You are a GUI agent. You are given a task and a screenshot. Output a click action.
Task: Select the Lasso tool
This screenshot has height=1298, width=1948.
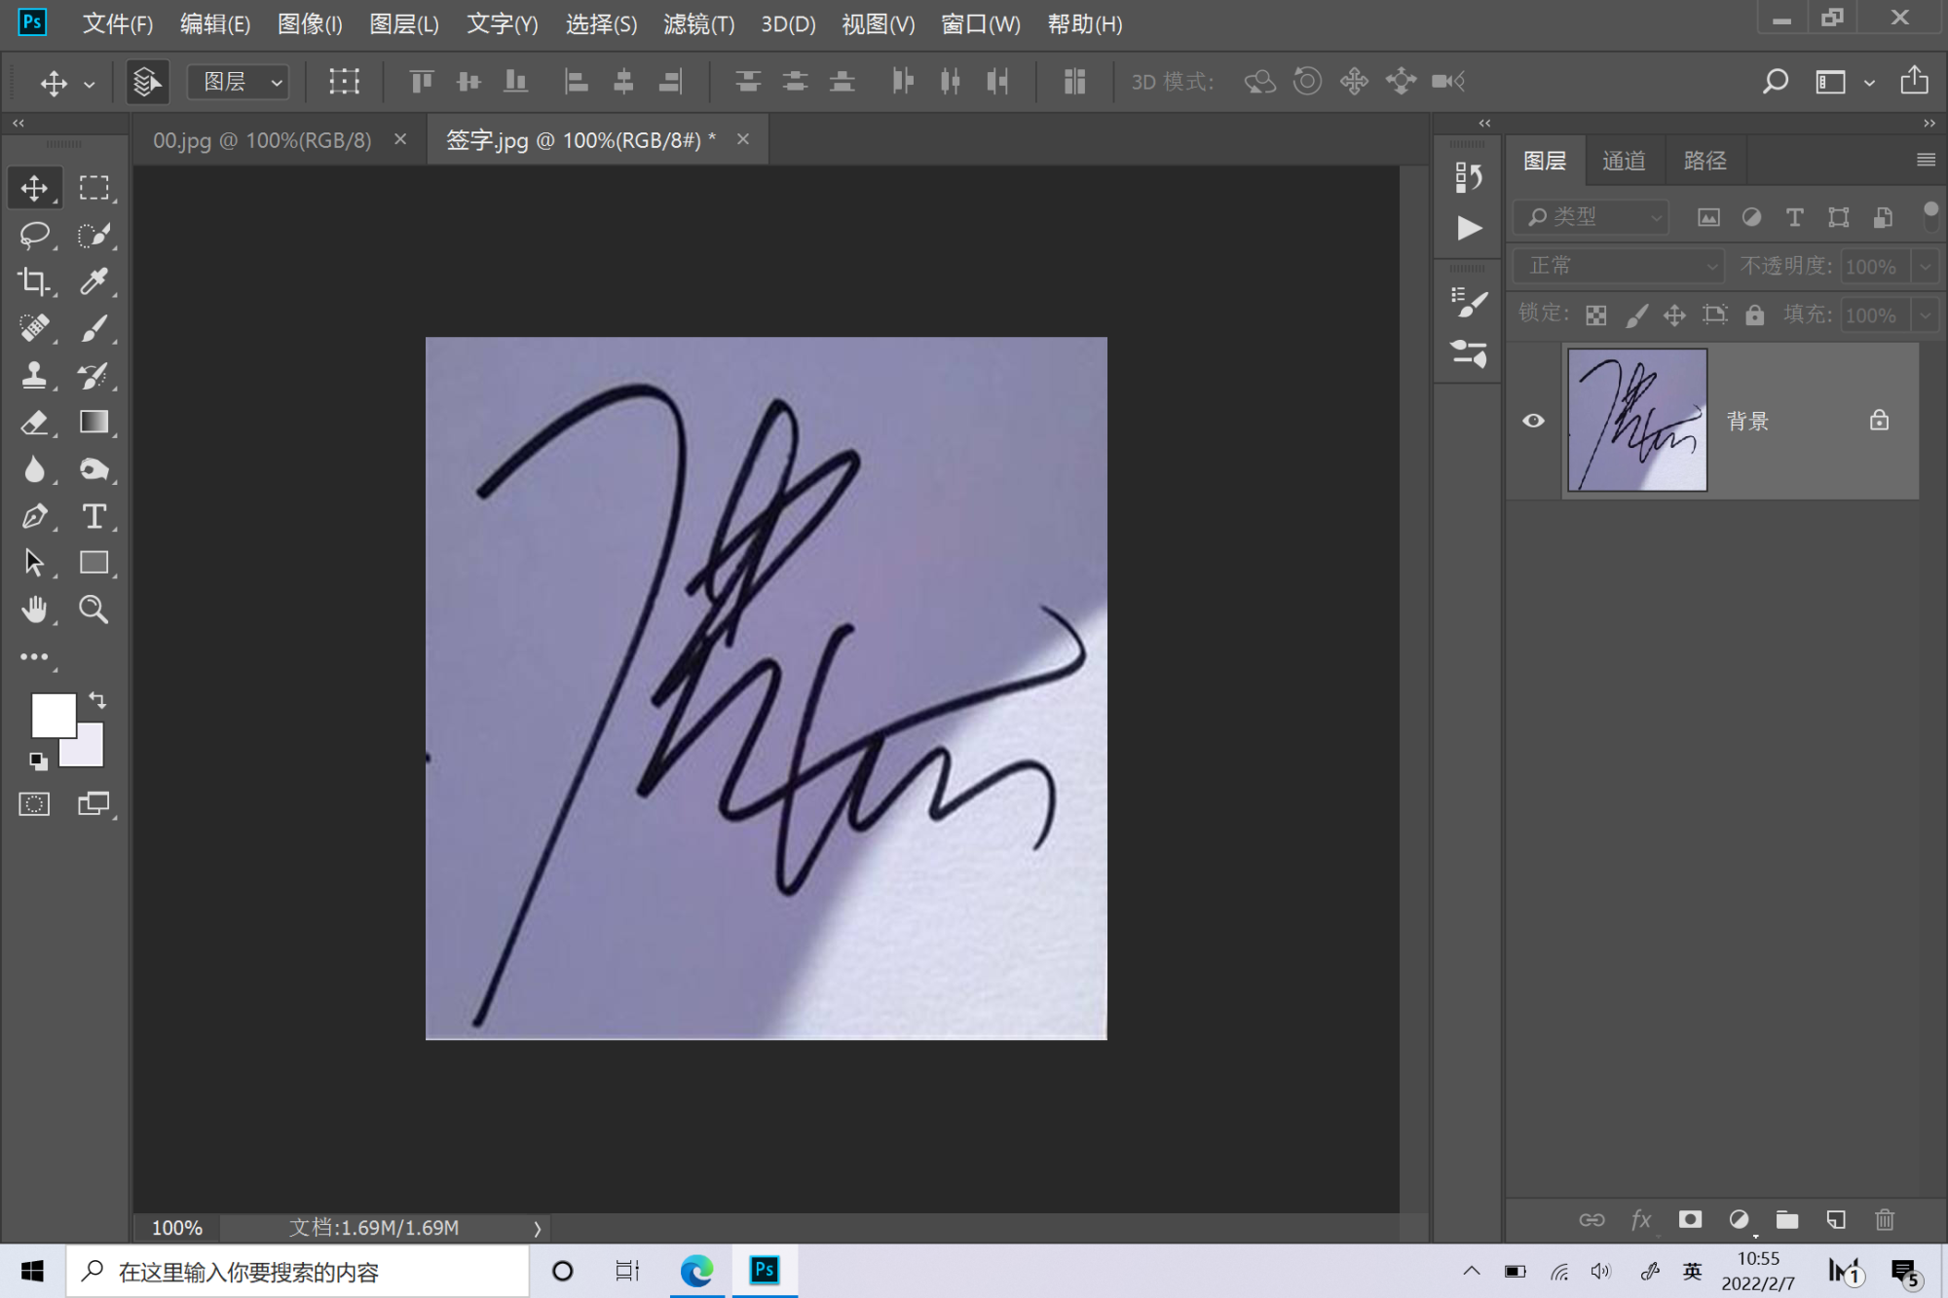[34, 235]
